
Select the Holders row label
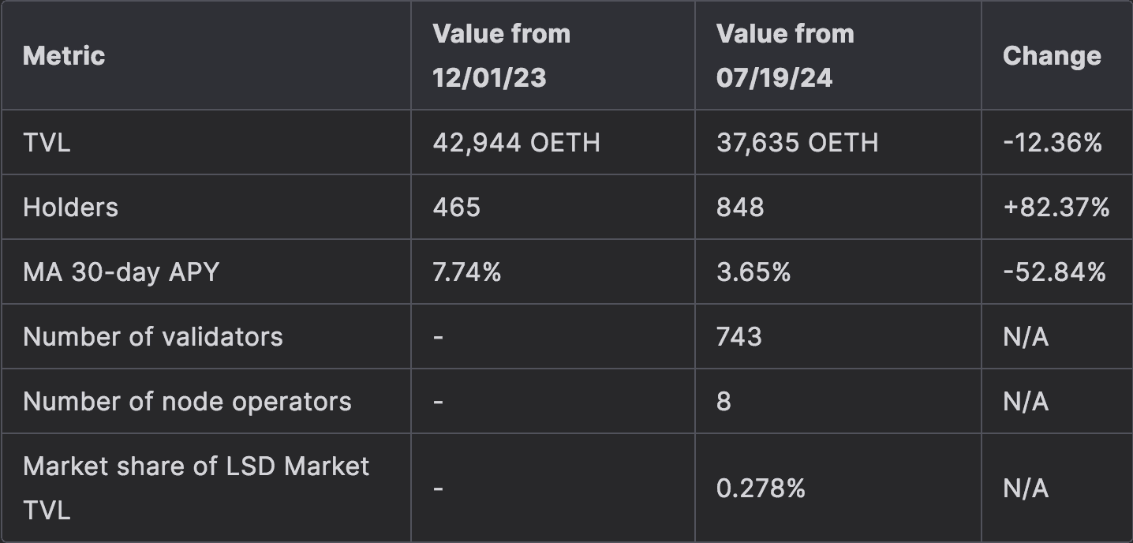70,208
